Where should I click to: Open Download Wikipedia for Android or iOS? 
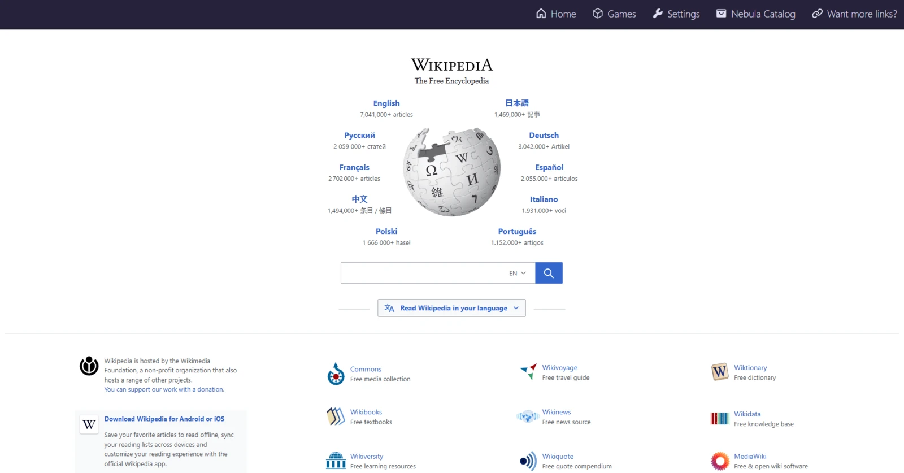(164, 419)
